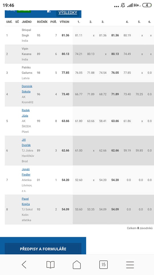Tap the signal strength icon
The image size is (154, 275).
130,5
